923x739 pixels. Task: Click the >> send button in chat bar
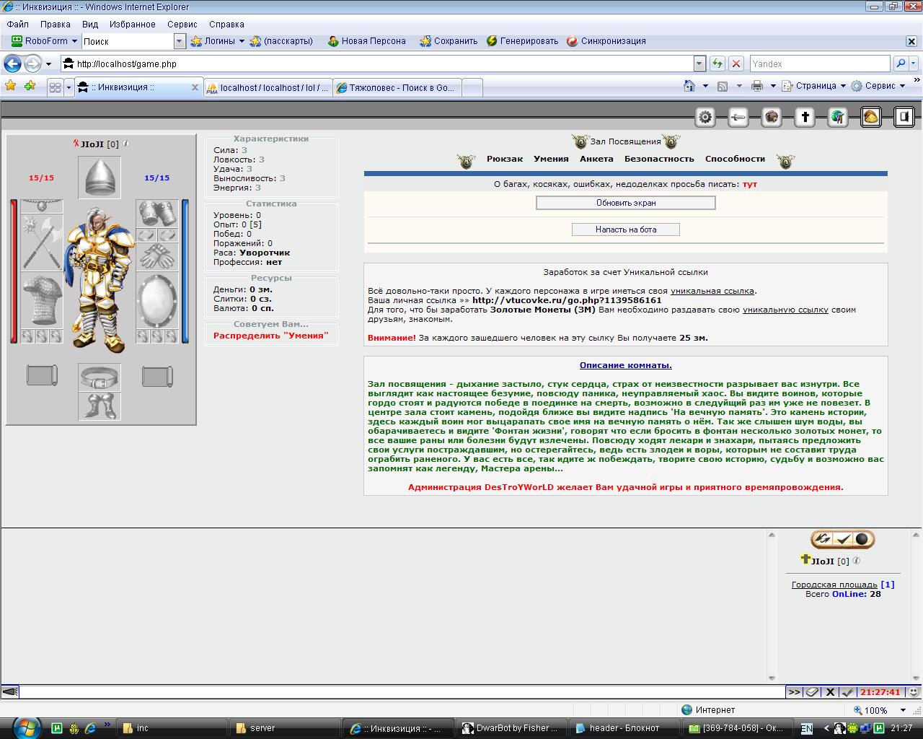pos(794,691)
